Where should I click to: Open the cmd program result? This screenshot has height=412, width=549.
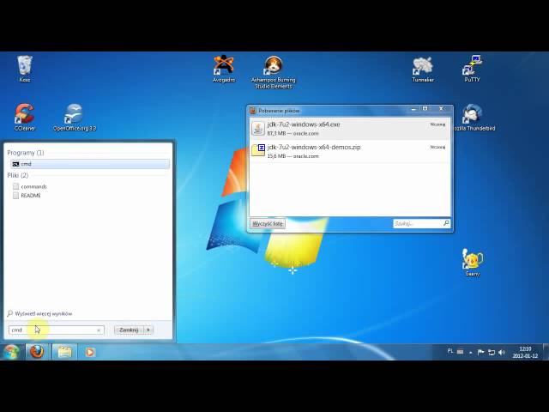90,164
